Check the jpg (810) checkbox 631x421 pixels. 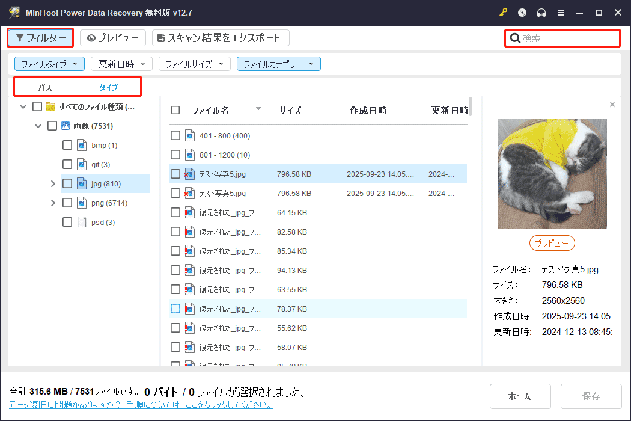tap(67, 183)
